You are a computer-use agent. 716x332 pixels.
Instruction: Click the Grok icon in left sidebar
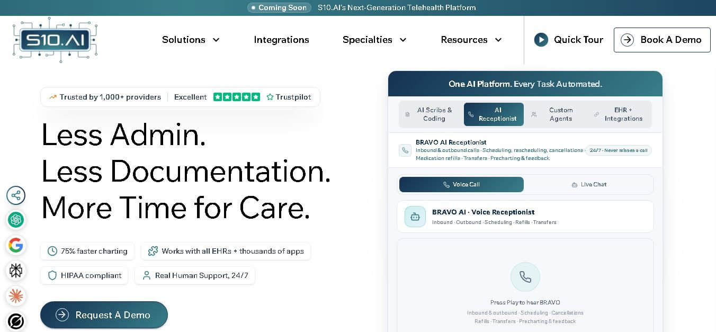[16, 321]
